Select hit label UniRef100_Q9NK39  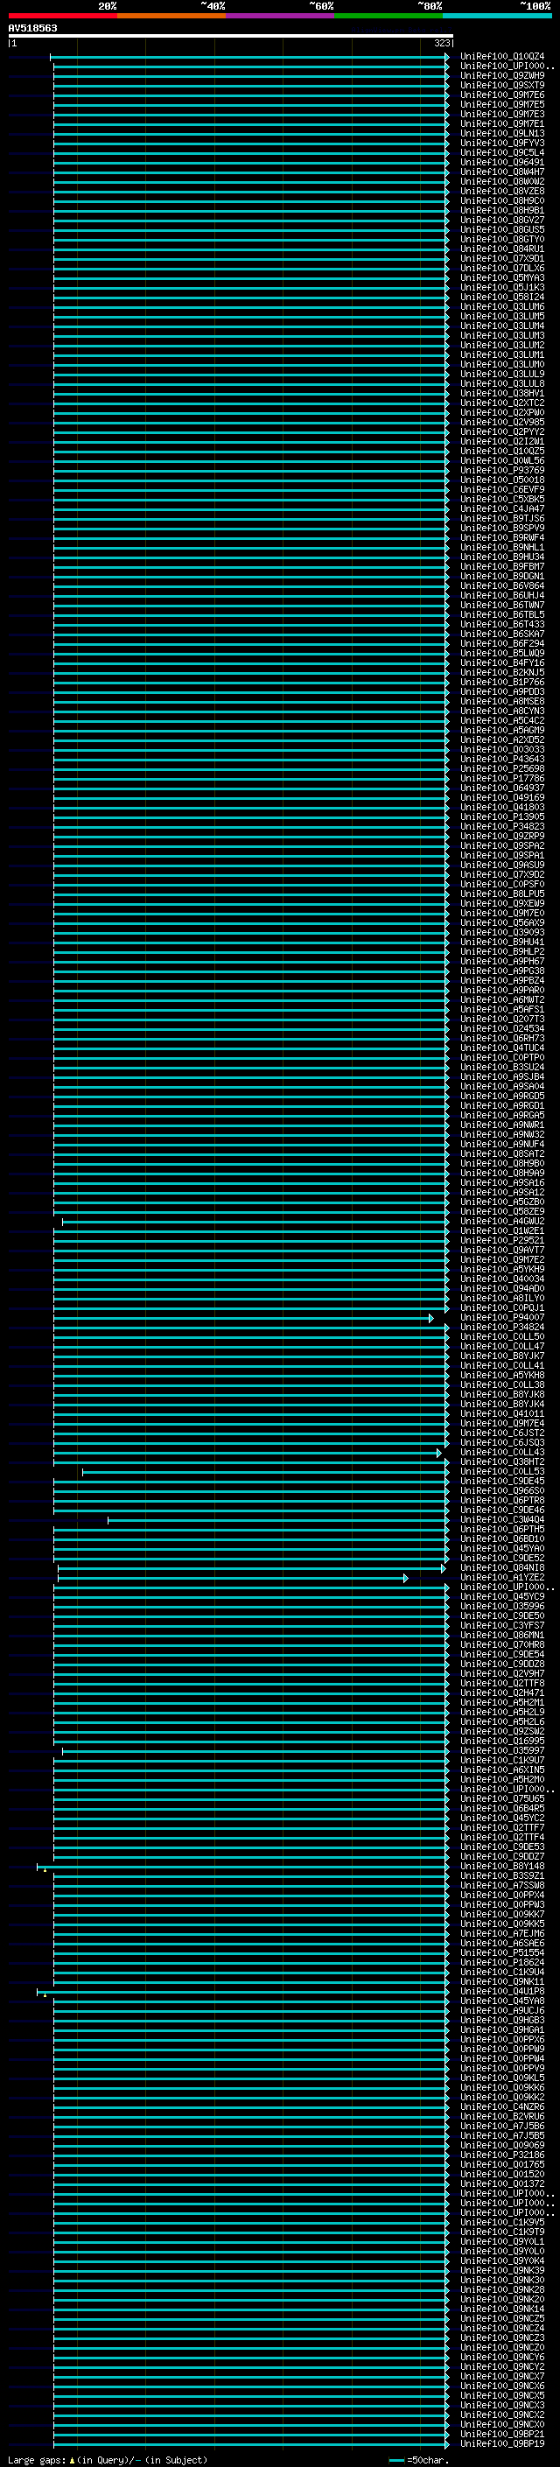pyautogui.click(x=501, y=2270)
